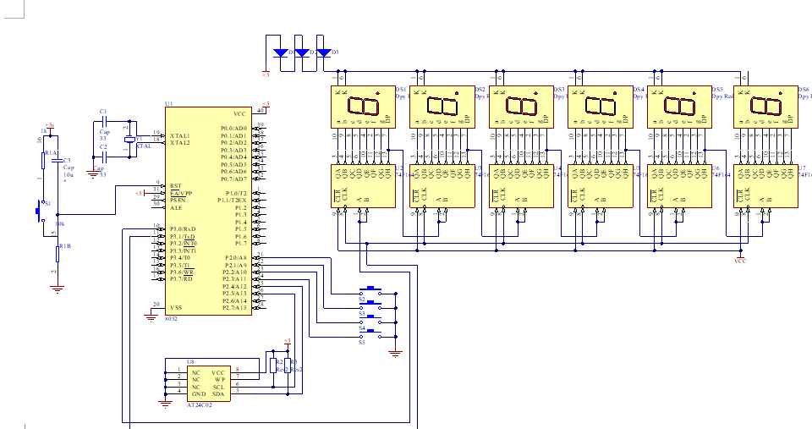This screenshot has height=429, width=812.
Task: Select the D3 diode symbol
Action: coord(324,52)
